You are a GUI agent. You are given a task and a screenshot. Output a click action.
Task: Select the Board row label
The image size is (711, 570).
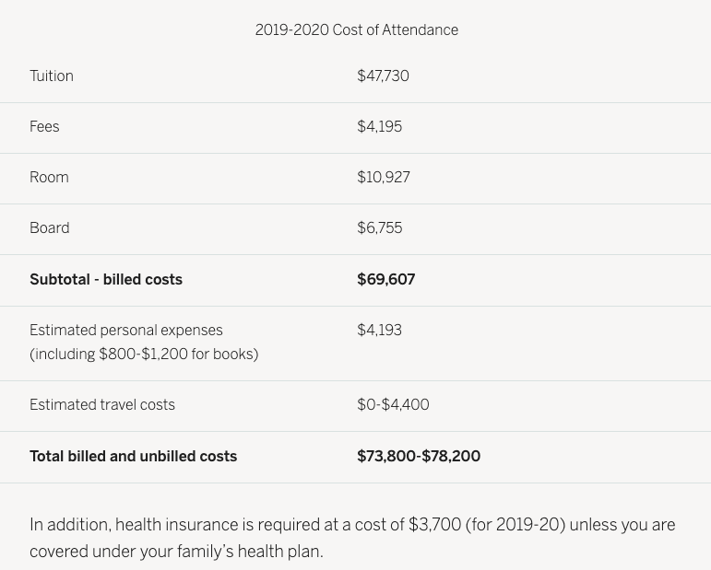tap(50, 228)
